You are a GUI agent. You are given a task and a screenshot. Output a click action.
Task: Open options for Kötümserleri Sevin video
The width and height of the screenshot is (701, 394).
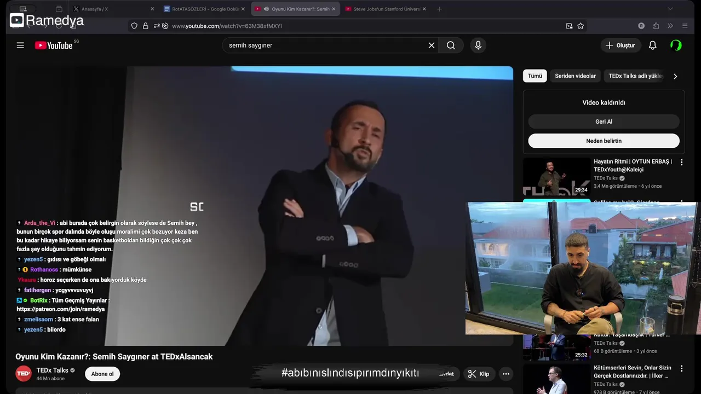[x=682, y=369]
